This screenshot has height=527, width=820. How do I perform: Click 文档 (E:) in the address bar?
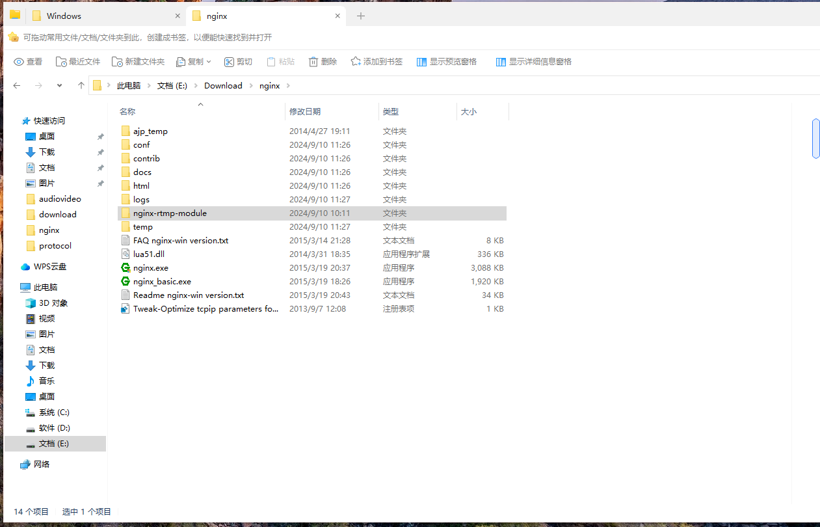pos(172,86)
